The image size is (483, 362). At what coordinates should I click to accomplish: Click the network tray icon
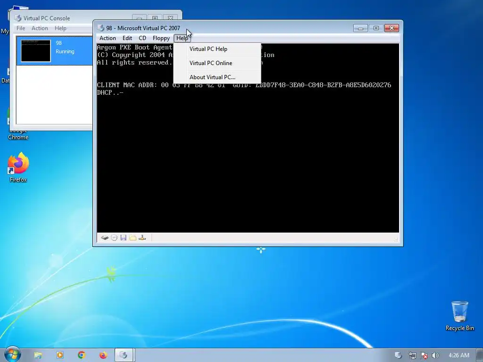point(412,355)
